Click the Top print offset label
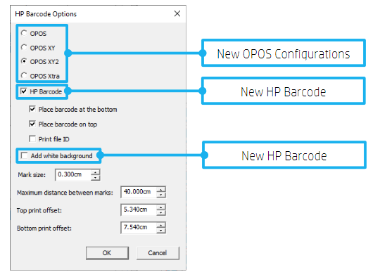380x277 pixels. [39, 210]
